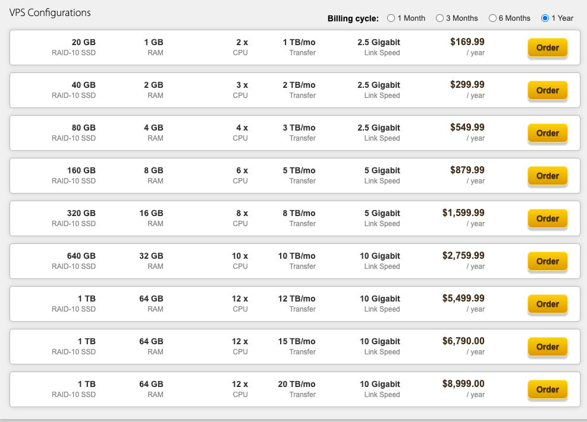The height and width of the screenshot is (422, 587).
Task: Click the 10 TB/mo transfer value
Action: point(297,256)
